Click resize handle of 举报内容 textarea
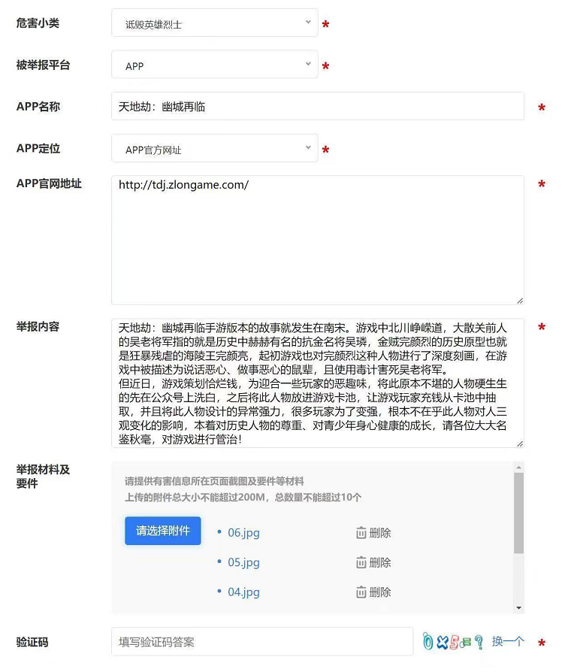 520,443
